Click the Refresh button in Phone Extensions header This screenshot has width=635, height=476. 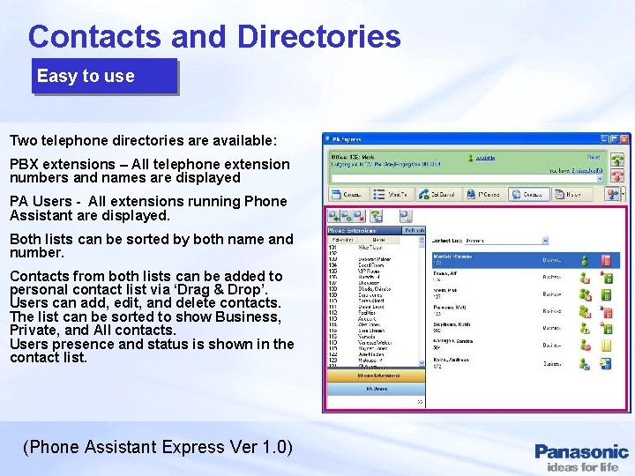[x=414, y=230]
